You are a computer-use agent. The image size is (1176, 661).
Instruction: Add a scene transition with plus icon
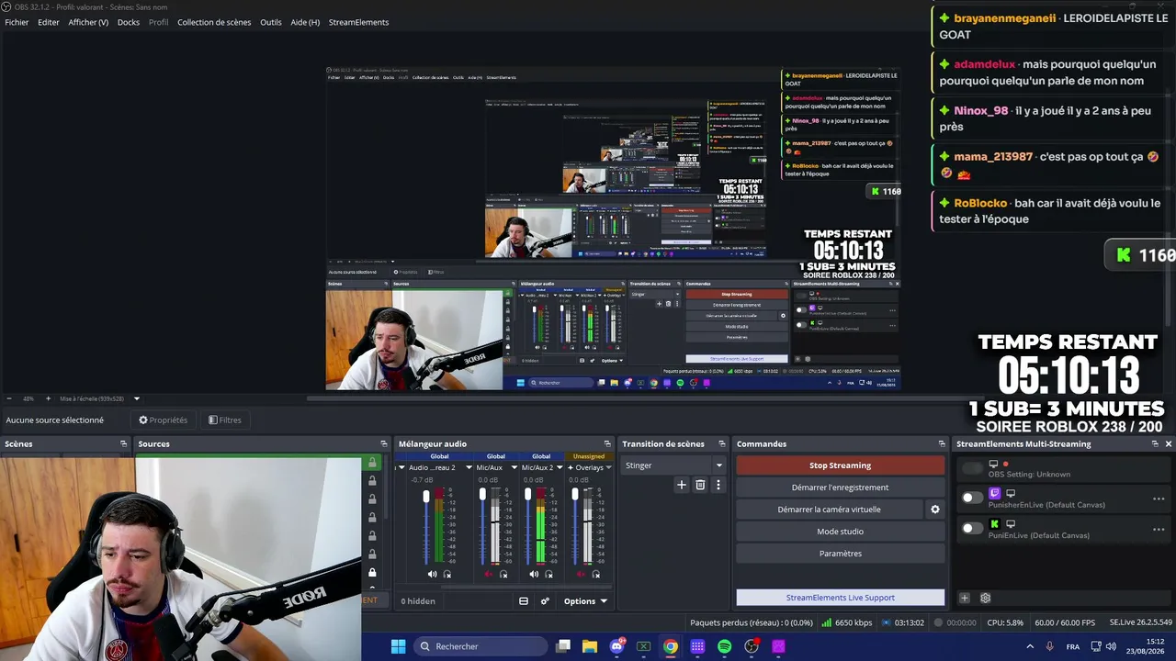coord(681,485)
